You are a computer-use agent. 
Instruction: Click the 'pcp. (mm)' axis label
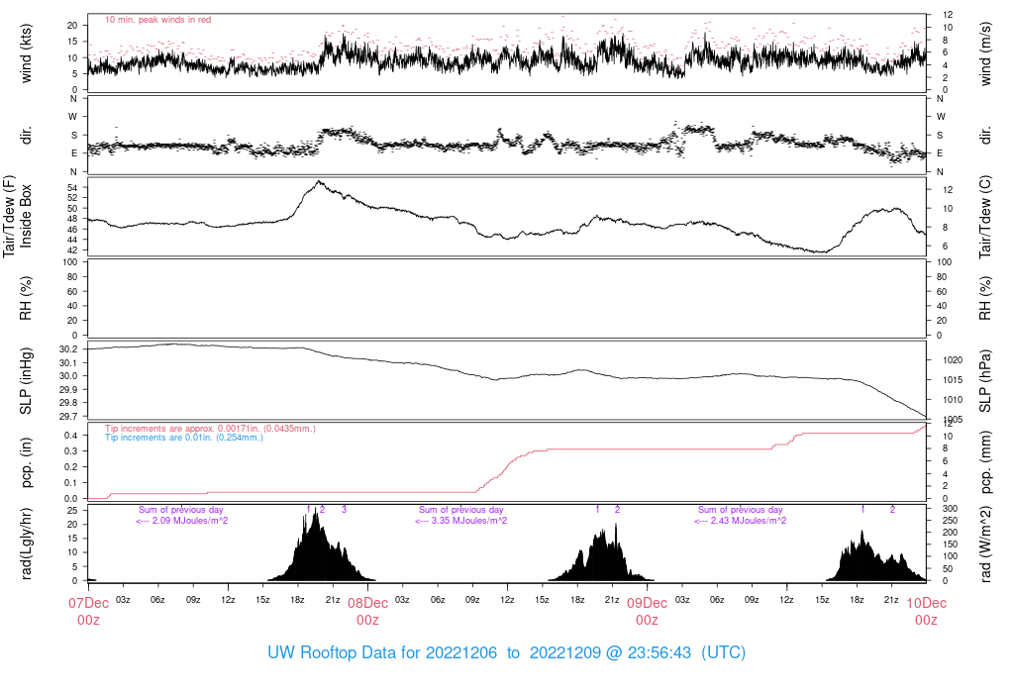[985, 461]
